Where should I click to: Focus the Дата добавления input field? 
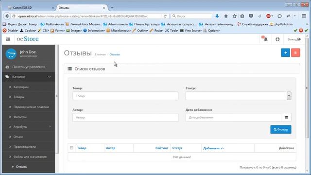click(x=234, y=118)
